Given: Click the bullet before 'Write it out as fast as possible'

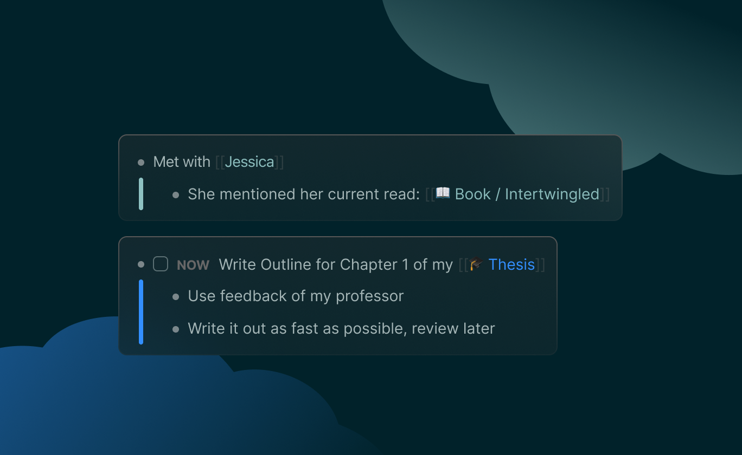Looking at the screenshot, I should pos(176,328).
